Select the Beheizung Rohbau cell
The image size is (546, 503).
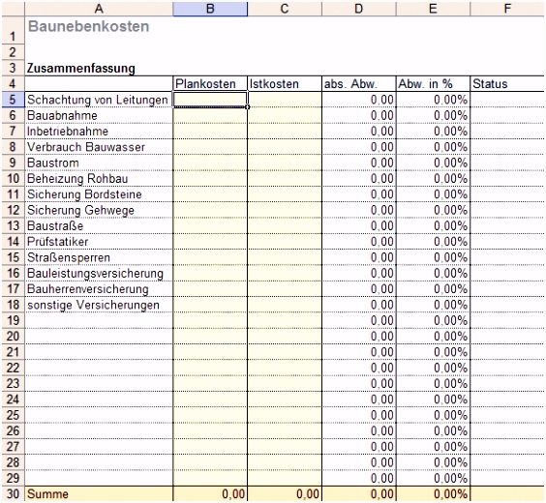pyautogui.click(x=99, y=178)
